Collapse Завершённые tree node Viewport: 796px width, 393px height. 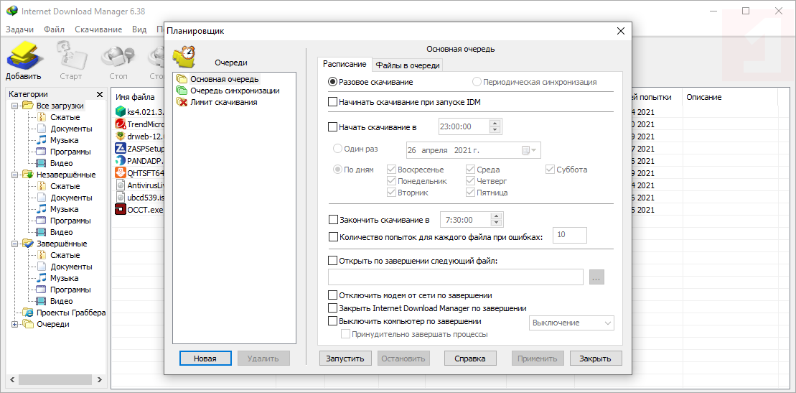(14, 244)
